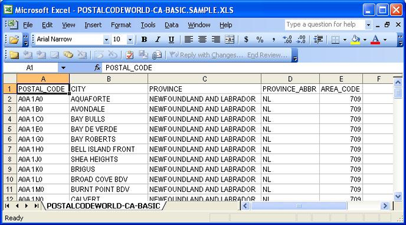Select the PROVINCE_ABBR header cell
Screen dimensions: 406x225
pos(290,89)
